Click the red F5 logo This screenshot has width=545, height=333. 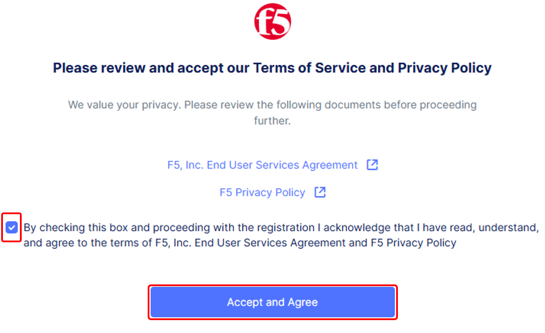tap(272, 22)
